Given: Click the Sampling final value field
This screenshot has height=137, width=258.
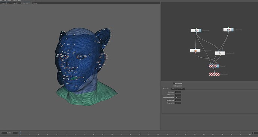Looking at the screenshot, I should (178, 103).
